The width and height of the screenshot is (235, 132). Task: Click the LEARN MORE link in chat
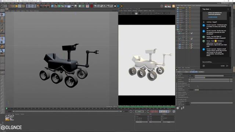click(213, 17)
